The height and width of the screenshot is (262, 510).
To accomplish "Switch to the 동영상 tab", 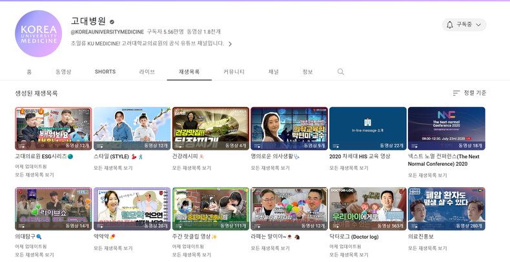I will pos(63,72).
